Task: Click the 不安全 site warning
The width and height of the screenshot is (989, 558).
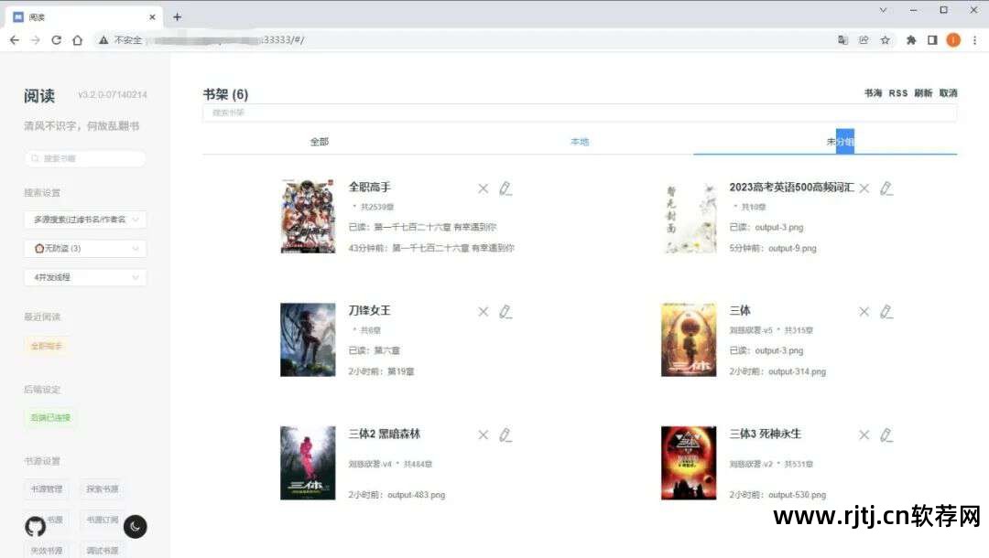Action: [x=121, y=39]
